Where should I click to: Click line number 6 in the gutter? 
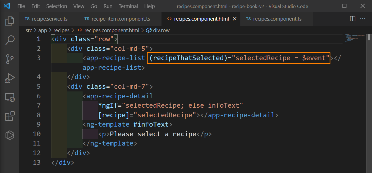tap(39, 96)
